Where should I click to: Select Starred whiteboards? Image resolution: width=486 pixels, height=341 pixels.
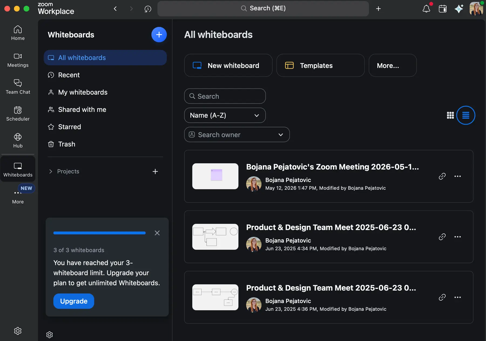coord(105,127)
